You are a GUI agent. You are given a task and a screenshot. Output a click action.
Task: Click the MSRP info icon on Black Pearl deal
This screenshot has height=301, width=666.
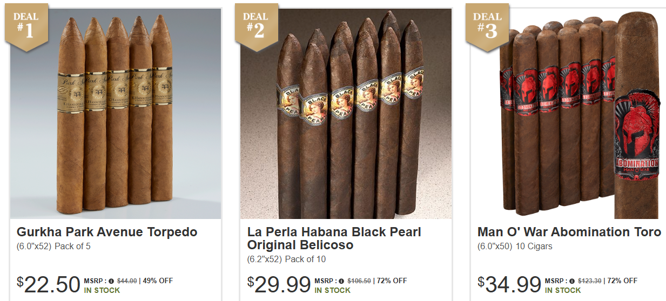[x=342, y=281]
